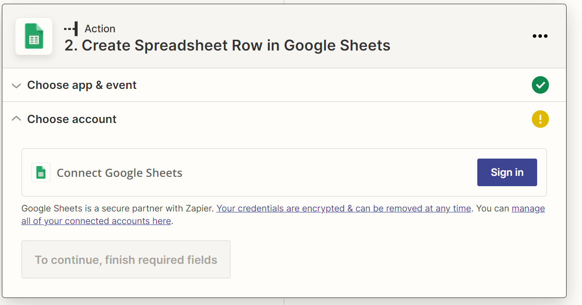Click the large Google Sheets app icon
Screen dimensions: 582x305
(x=34, y=36)
